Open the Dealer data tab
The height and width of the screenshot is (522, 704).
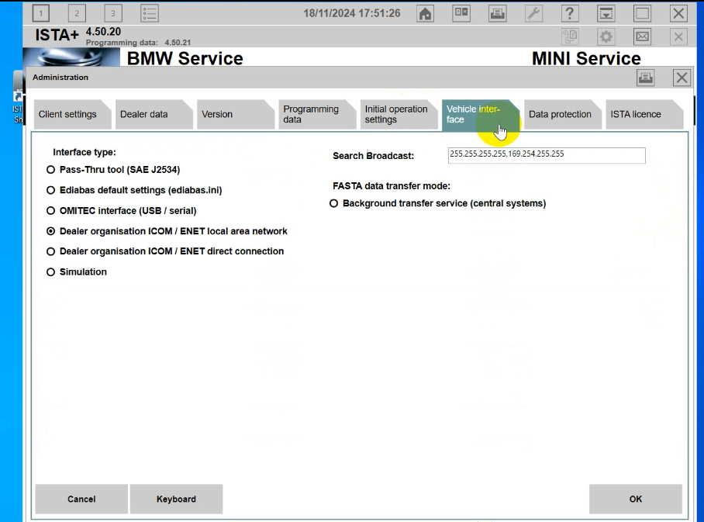154,115
